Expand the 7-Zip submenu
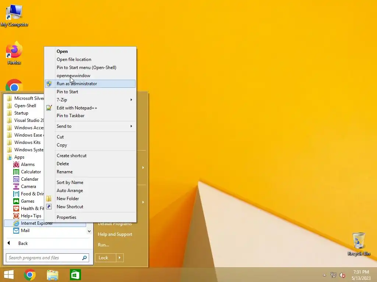The width and height of the screenshot is (377, 282). coord(90,100)
